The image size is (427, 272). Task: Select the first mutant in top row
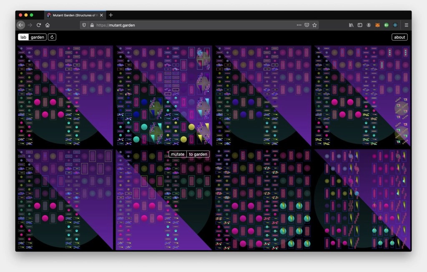(x=65, y=96)
